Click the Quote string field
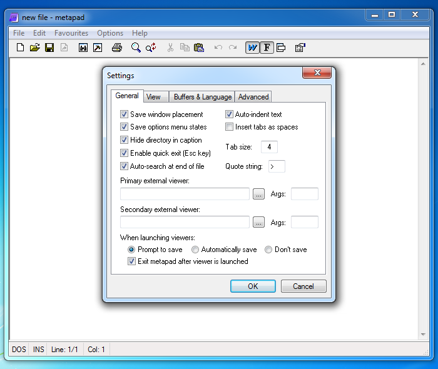 coord(277,166)
